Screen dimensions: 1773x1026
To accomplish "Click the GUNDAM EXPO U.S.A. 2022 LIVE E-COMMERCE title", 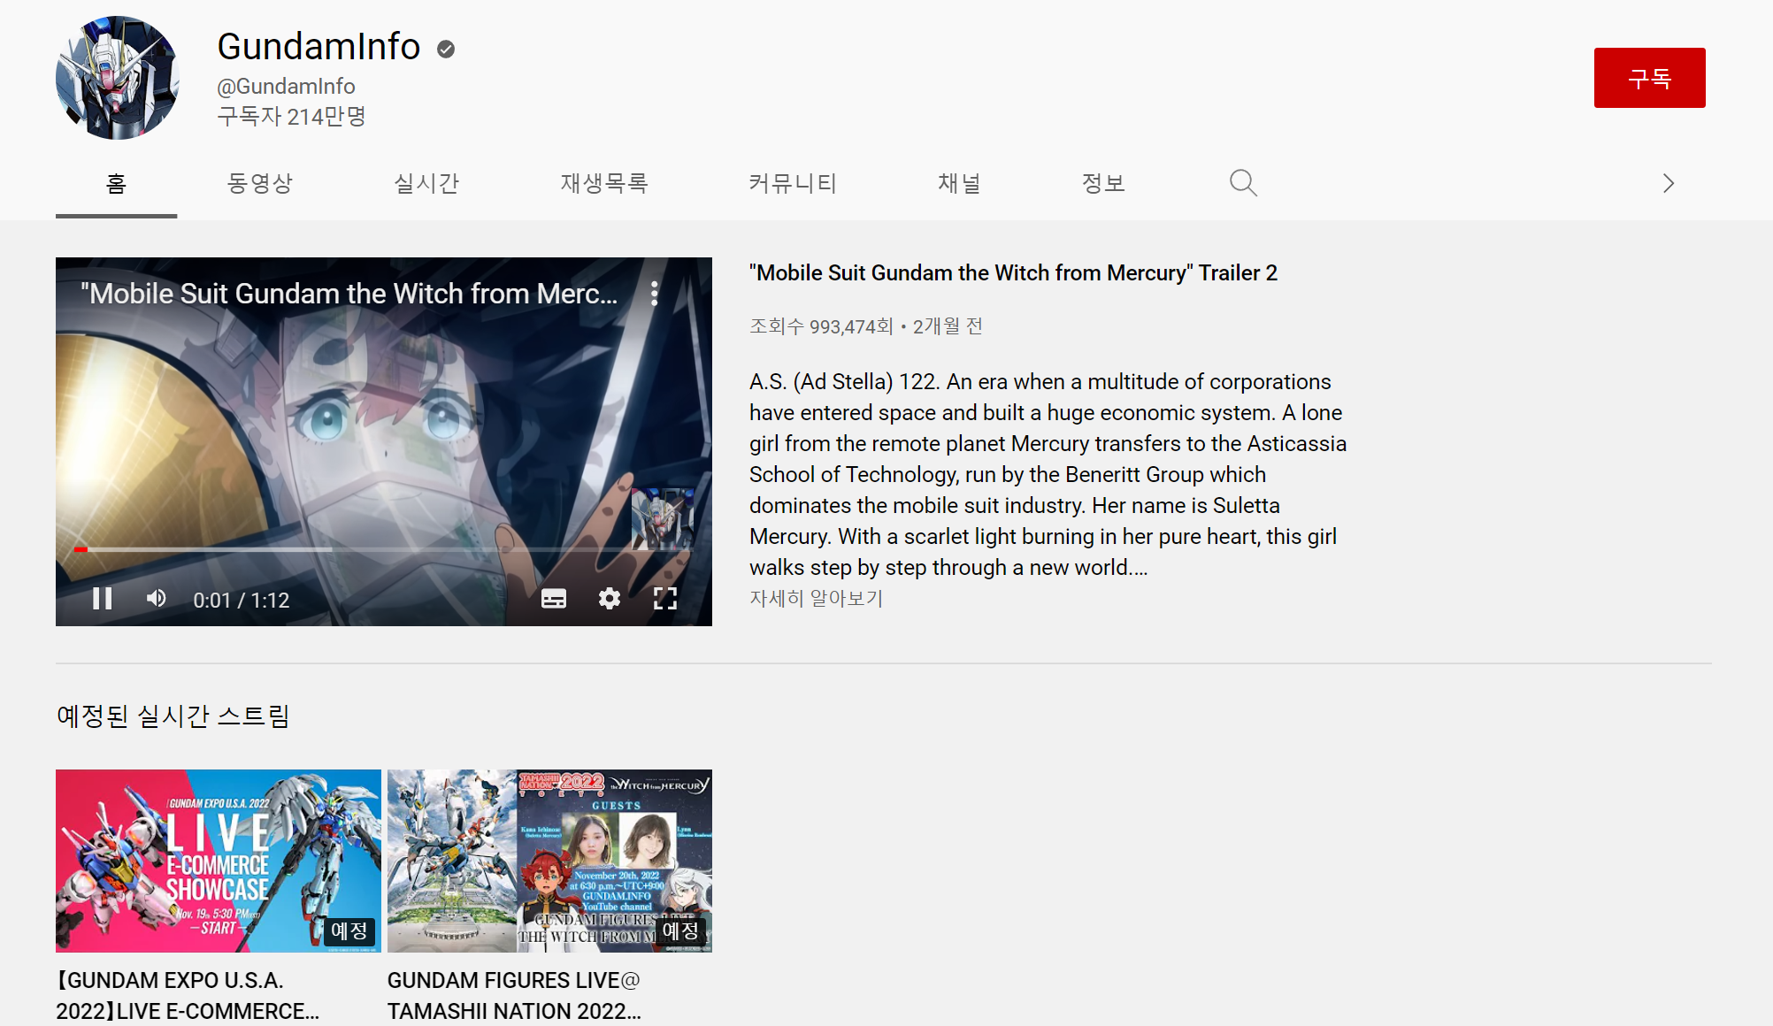I will (x=188, y=996).
